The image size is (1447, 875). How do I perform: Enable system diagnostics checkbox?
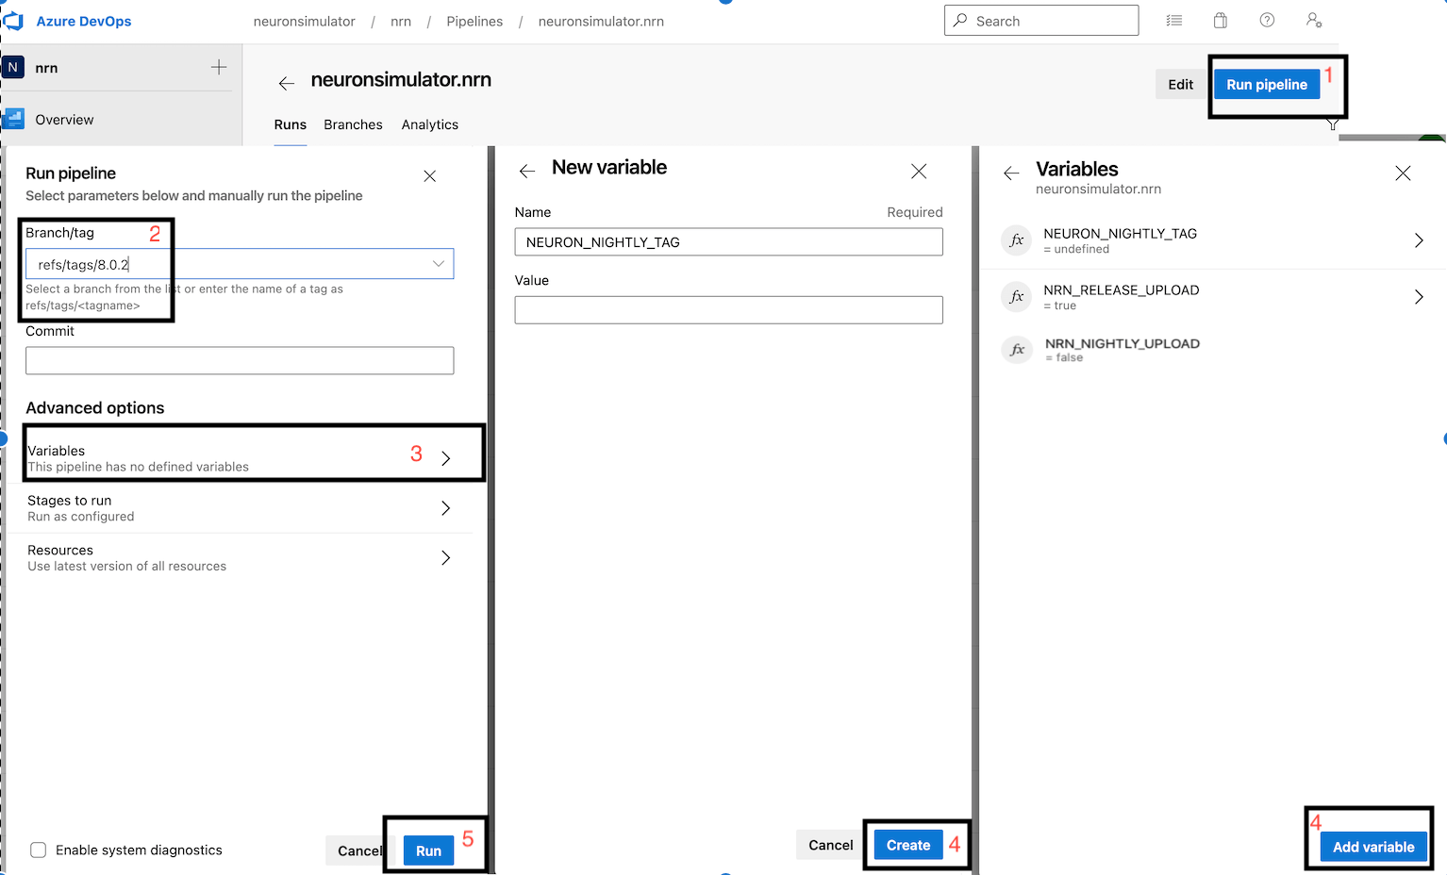39,850
